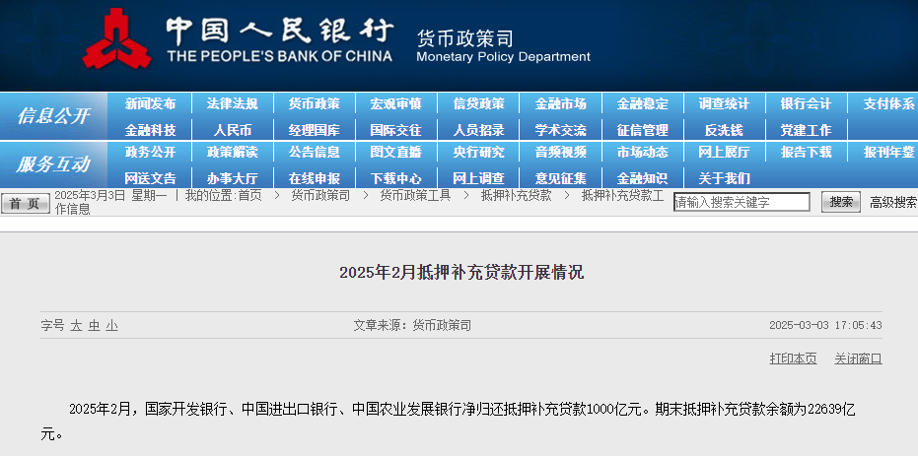Open the 货币政策 menu item
This screenshot has width=918, height=456.
coord(314,103)
